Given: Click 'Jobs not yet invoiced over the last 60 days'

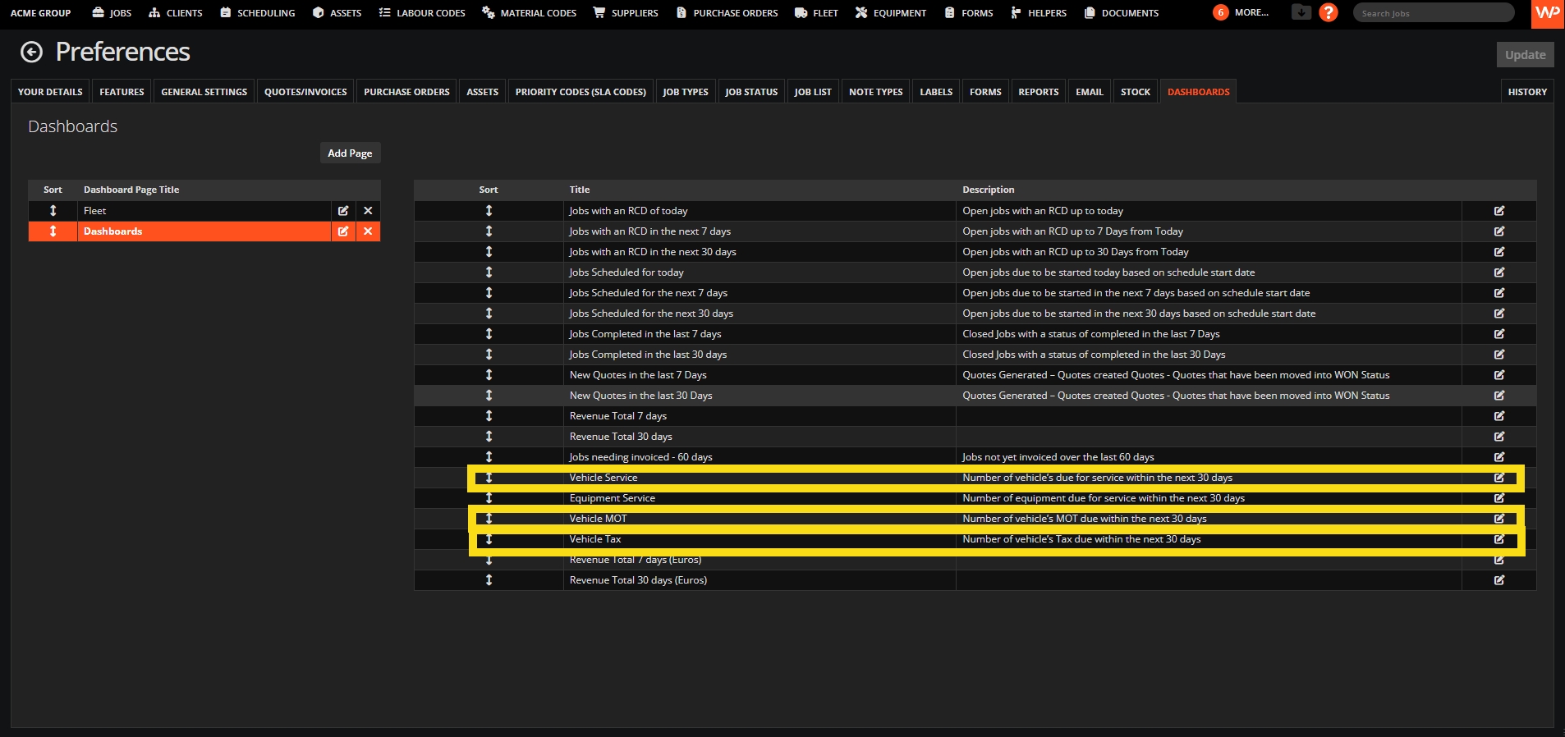Looking at the screenshot, I should [x=1058, y=457].
